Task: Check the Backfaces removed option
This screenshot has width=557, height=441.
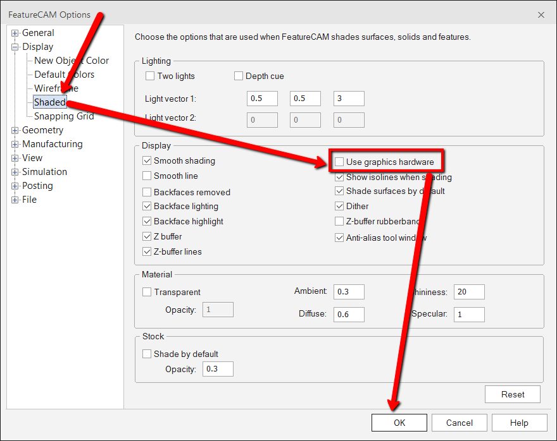Action: coord(147,192)
